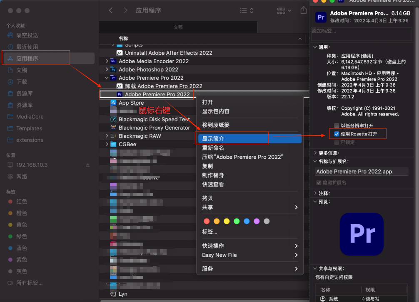
Task: Toggle 以低分辨率打开 checkbox
Action: point(337,125)
